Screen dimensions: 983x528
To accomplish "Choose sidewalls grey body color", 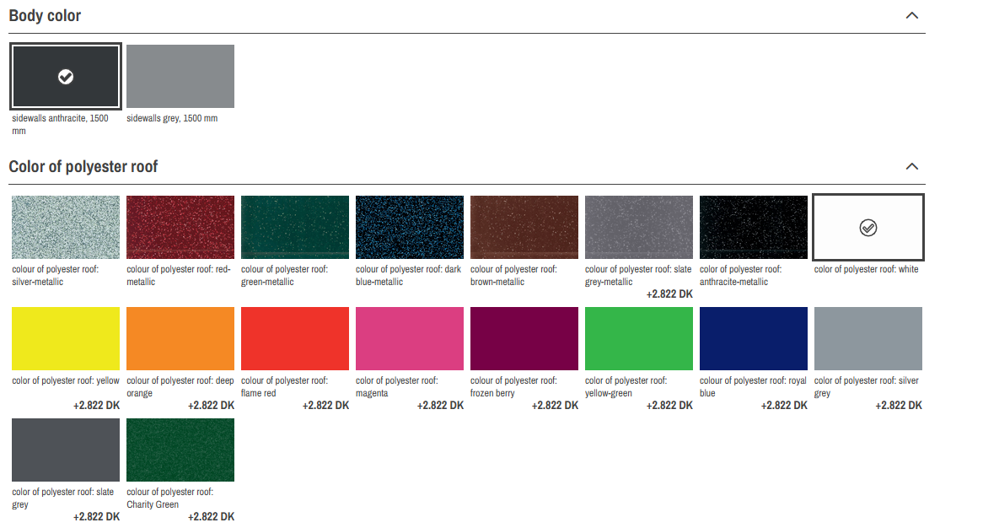I will (x=180, y=77).
